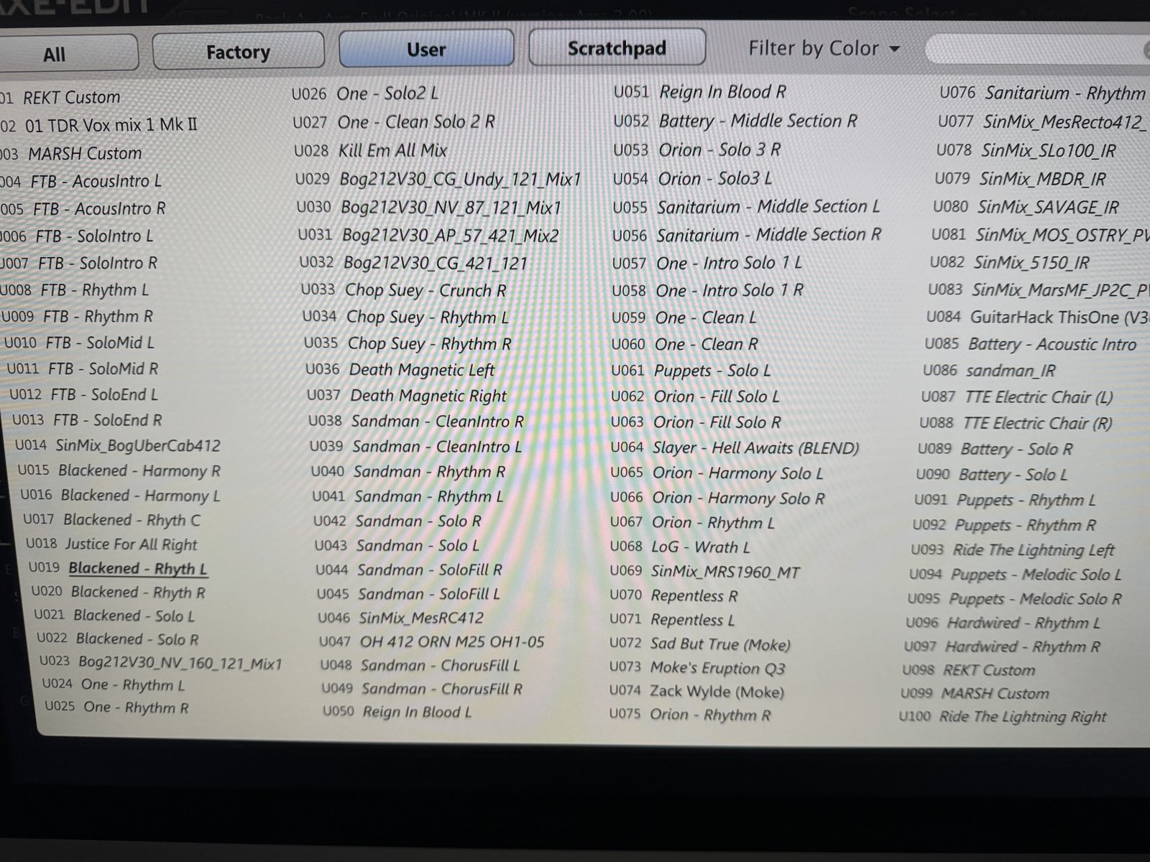Select U050 Reign In Blood L
Viewport: 1150px width, 862px height.
point(397,712)
